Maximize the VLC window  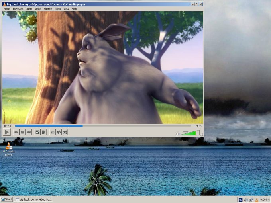point(196,4)
